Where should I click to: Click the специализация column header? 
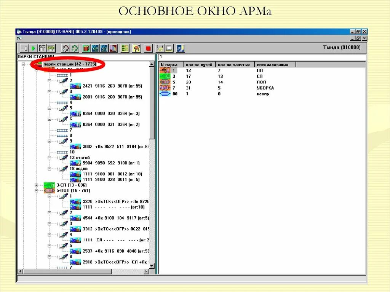(275, 65)
